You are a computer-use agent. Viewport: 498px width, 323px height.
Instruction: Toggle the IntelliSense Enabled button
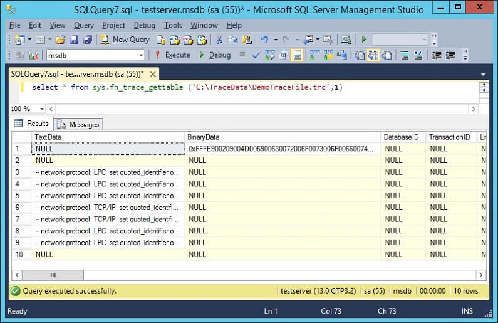[x=298, y=55]
